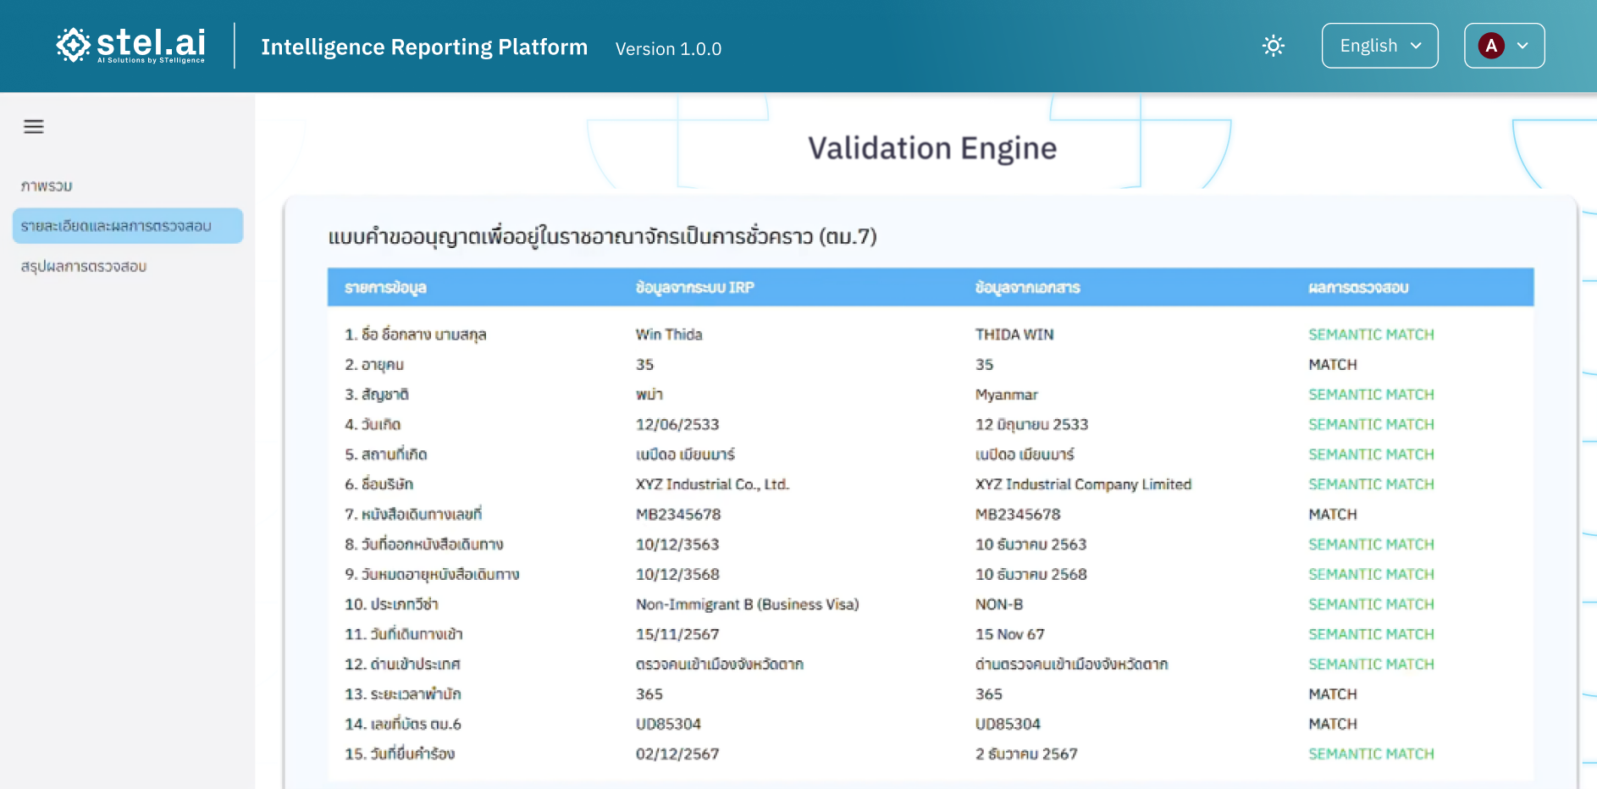Click SEMANTIC MATCH result for name row

(x=1371, y=334)
